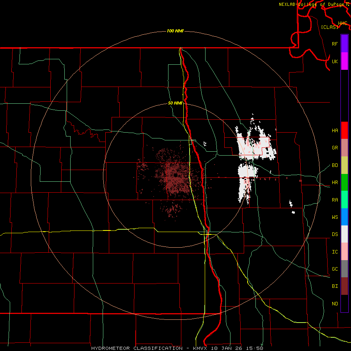The height and width of the screenshot is (351, 351).
Task: Select the 'HHC' product label
Action: coord(342,23)
